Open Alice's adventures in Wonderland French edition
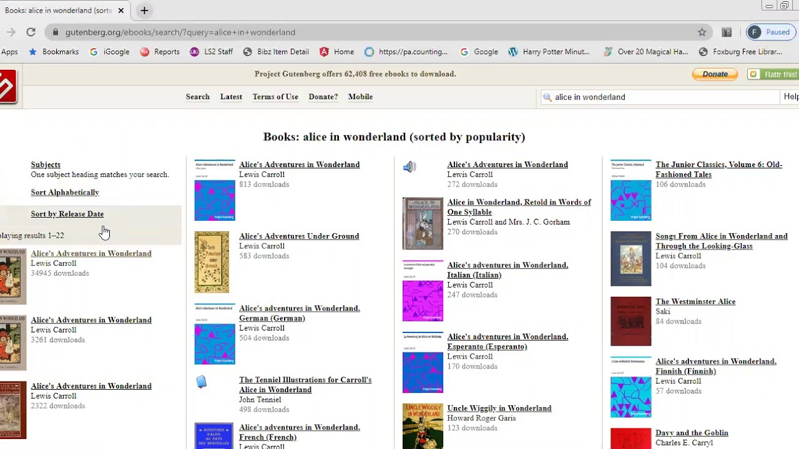799x449 pixels. pyautogui.click(x=299, y=432)
